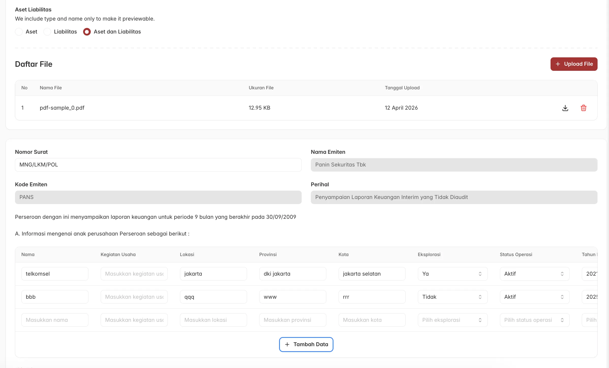Click the dki jakarta Provinsi input

(293, 274)
